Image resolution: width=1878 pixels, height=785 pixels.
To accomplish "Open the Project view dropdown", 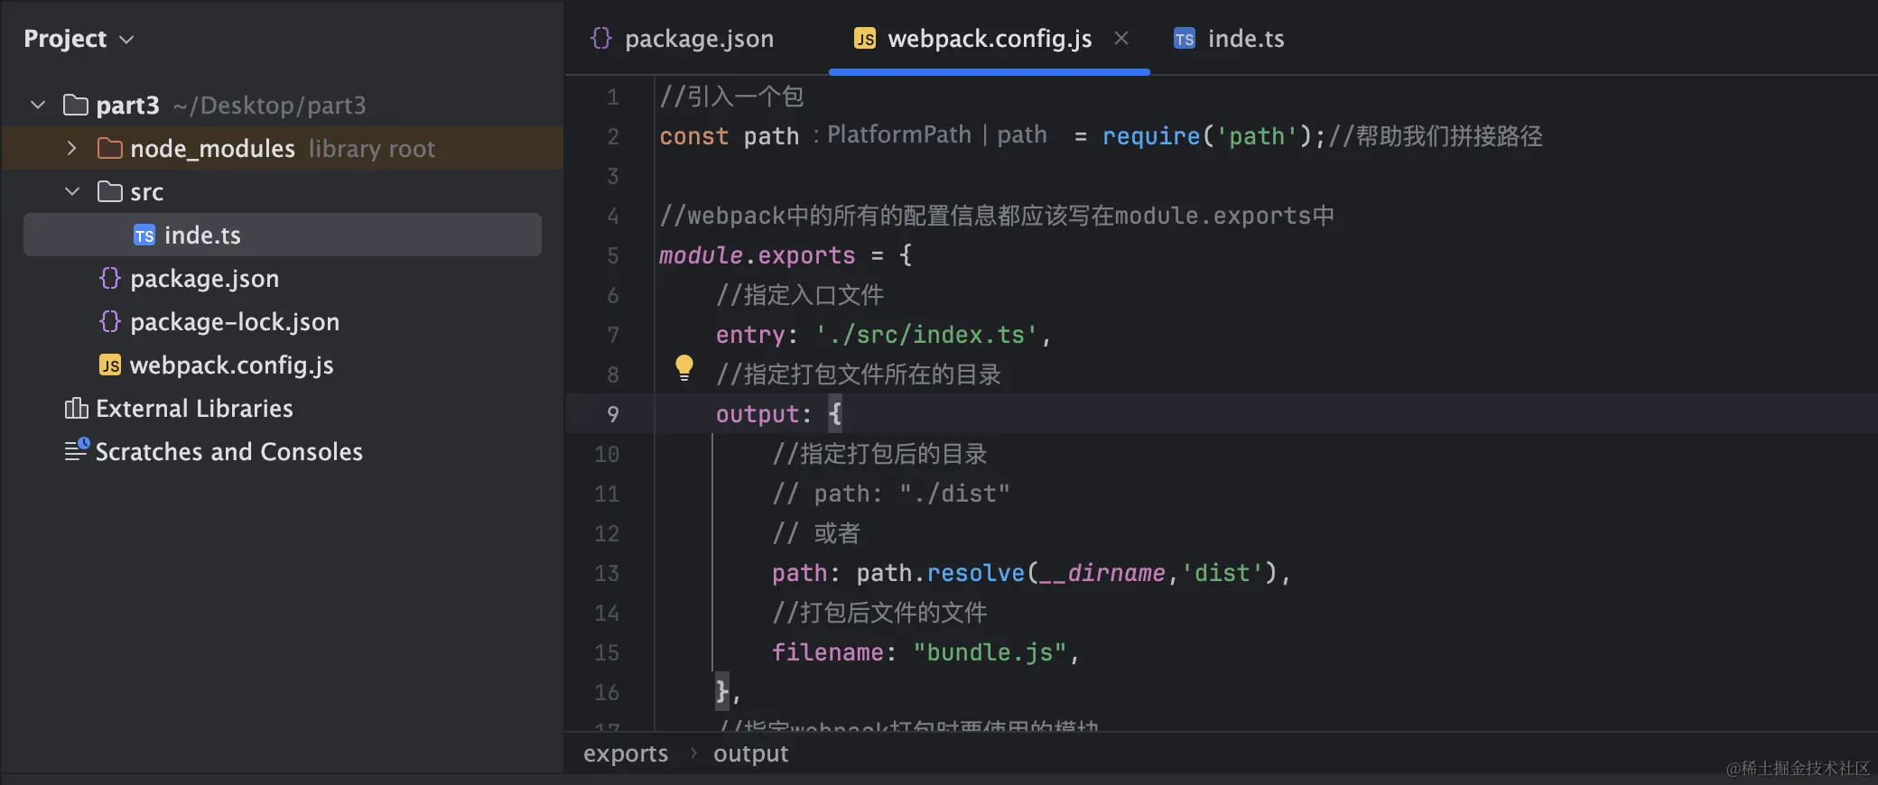I will coord(79,39).
